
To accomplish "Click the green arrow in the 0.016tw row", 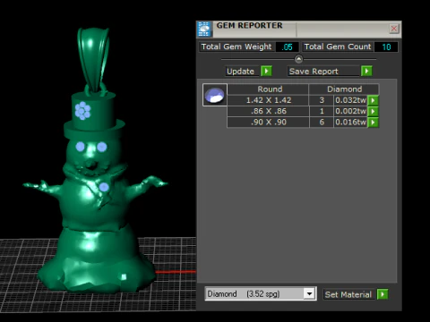I will (x=373, y=123).
